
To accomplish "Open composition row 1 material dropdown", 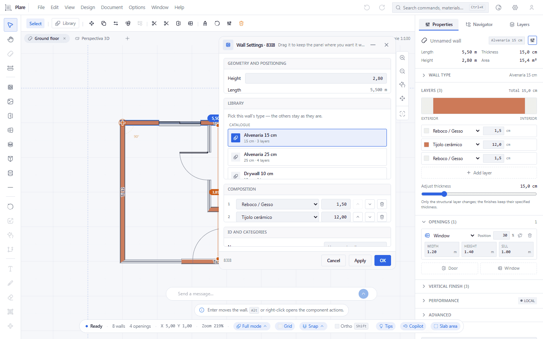I will (x=278, y=204).
